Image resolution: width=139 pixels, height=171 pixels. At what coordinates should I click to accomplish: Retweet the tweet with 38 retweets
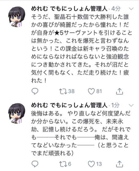(x=63, y=91)
